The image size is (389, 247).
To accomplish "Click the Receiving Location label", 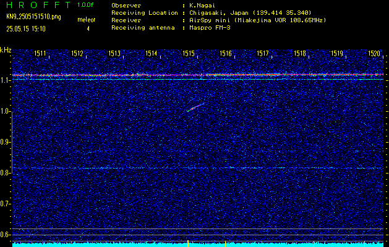I will tap(145, 13).
